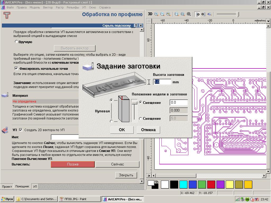Click the Закрыть button

[x=126, y=175]
